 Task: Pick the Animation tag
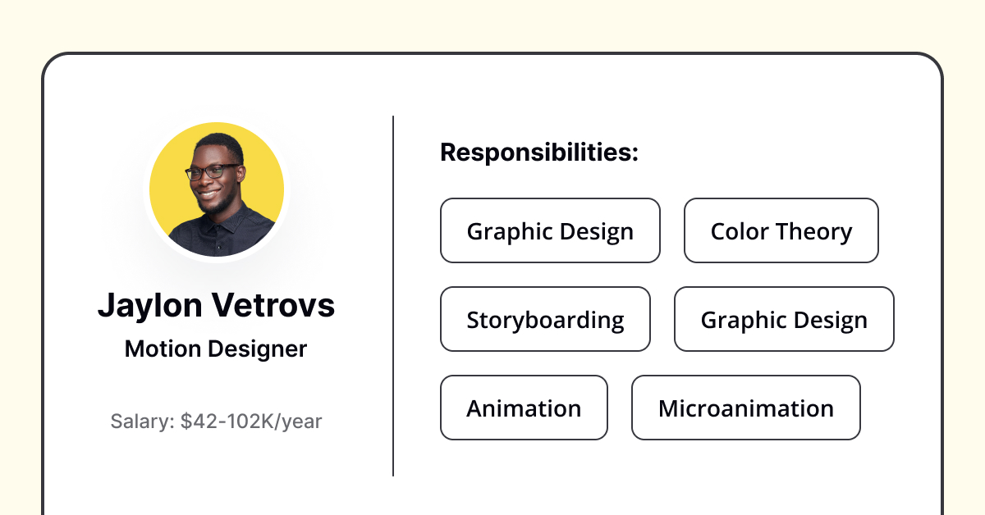[524, 408]
